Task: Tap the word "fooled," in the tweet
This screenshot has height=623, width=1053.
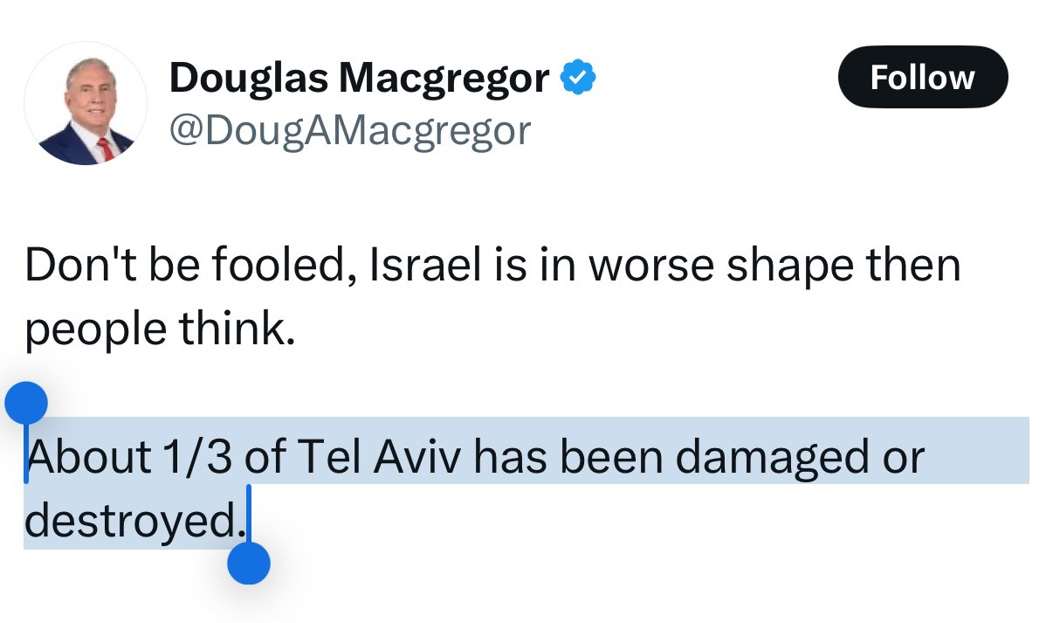Action: pos(280,266)
